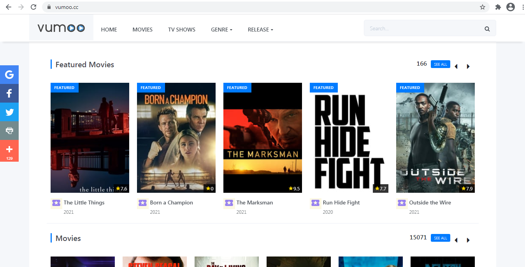The width and height of the screenshot is (525, 267).
Task: Click the FEATURED tag on Outside the Wire
Action: (x=410, y=87)
